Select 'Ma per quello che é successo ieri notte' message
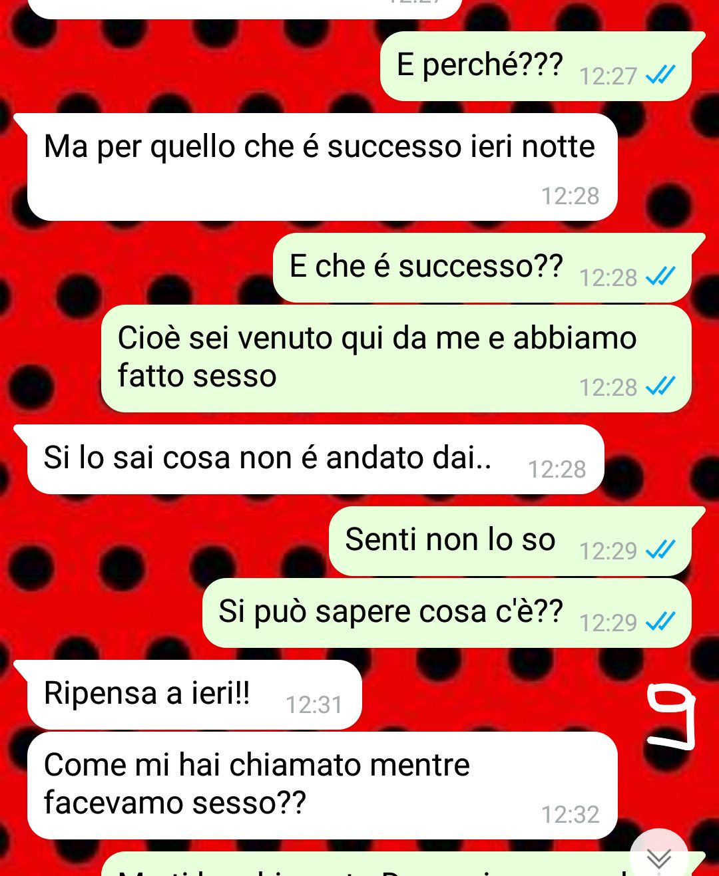 322,166
